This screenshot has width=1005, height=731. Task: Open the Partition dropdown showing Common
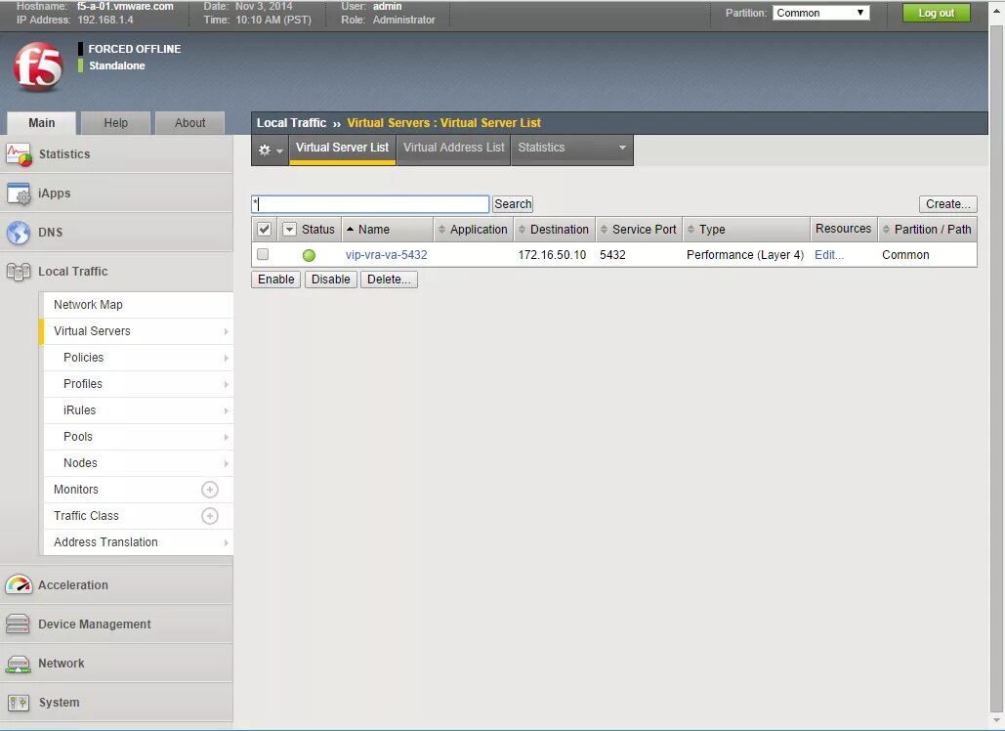tap(818, 13)
